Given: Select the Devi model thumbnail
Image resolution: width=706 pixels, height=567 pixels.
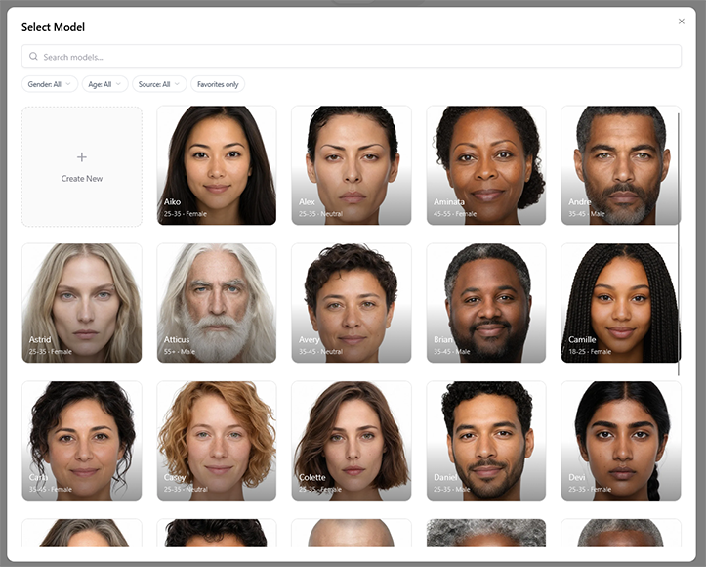Looking at the screenshot, I should tap(621, 441).
